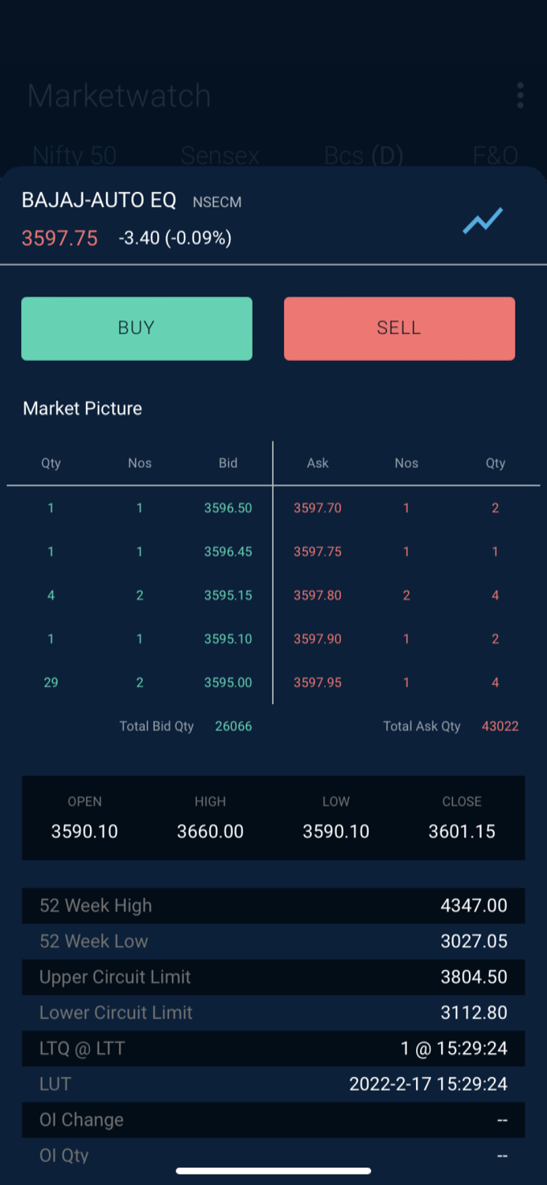Select the 52 Week High row
547x1185 pixels.
click(x=273, y=905)
